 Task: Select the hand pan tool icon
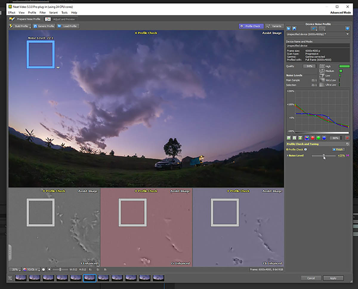(x=44, y=270)
